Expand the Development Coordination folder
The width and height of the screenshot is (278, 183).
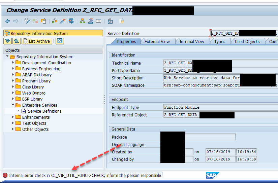(13, 63)
